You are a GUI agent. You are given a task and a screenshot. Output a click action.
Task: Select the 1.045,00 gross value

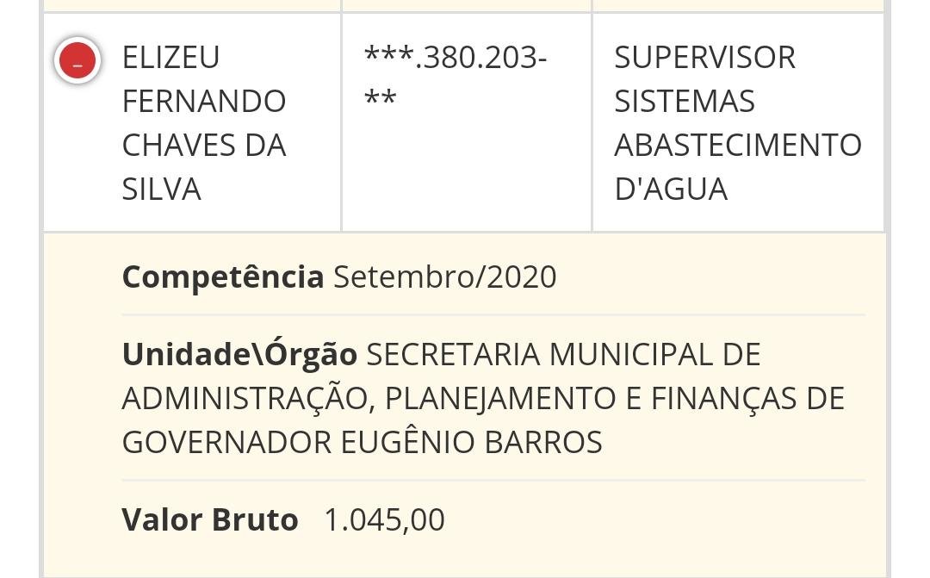(384, 520)
